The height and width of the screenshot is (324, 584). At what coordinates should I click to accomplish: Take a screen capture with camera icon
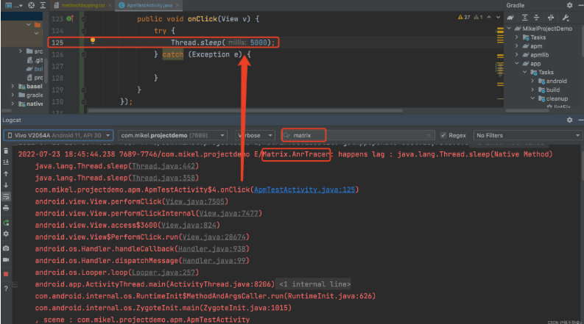click(6, 248)
